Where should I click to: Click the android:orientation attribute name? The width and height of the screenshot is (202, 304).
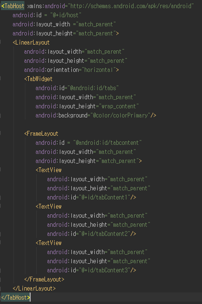click(x=51, y=70)
